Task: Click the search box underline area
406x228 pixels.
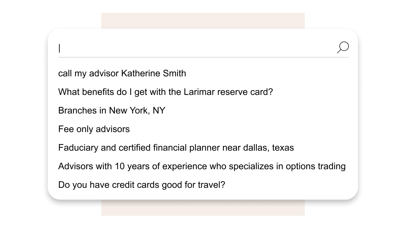Action: (203, 57)
